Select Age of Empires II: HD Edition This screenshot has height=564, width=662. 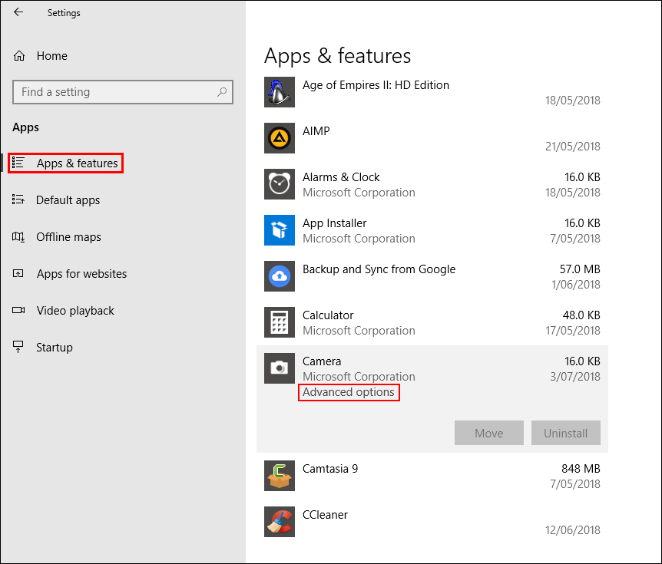376,84
